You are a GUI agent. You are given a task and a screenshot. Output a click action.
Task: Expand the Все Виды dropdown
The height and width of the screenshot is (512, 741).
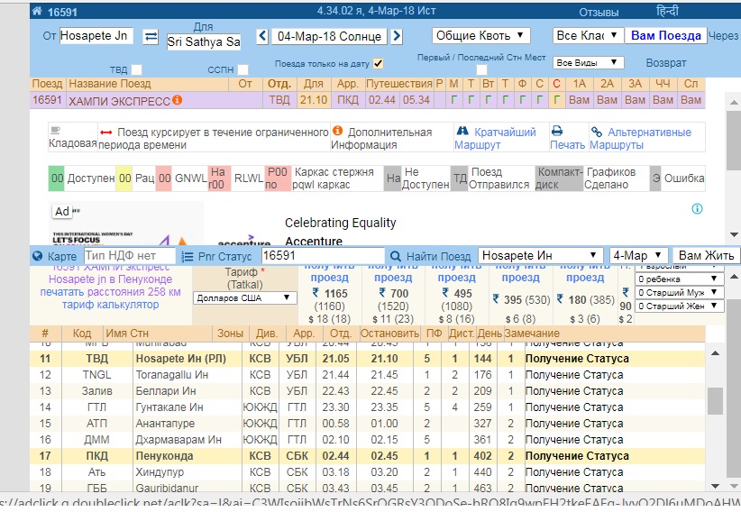[x=588, y=63]
